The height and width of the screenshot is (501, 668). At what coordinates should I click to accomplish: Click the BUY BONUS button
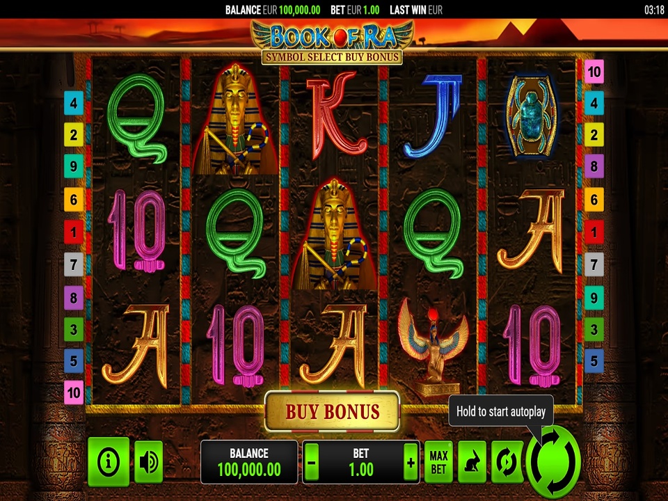coord(333,411)
